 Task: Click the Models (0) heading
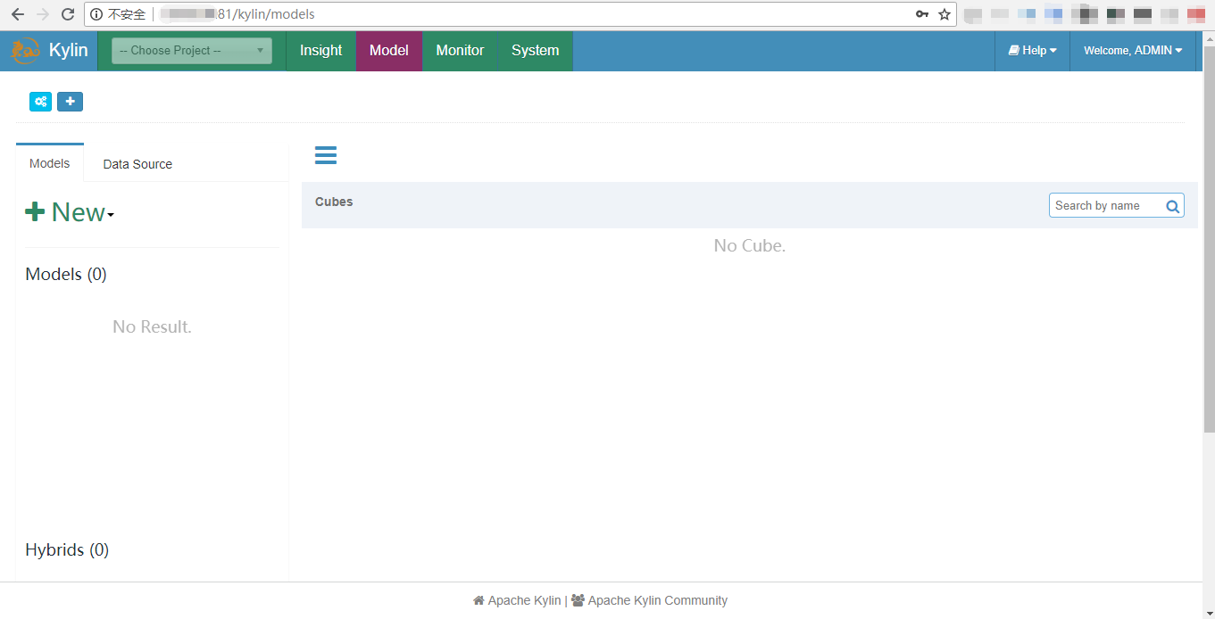coord(66,275)
